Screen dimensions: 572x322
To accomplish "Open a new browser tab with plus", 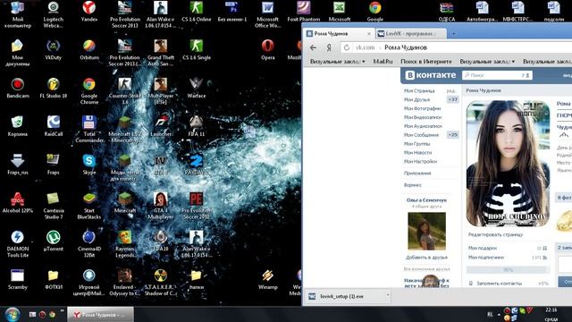I will tap(454, 34).
